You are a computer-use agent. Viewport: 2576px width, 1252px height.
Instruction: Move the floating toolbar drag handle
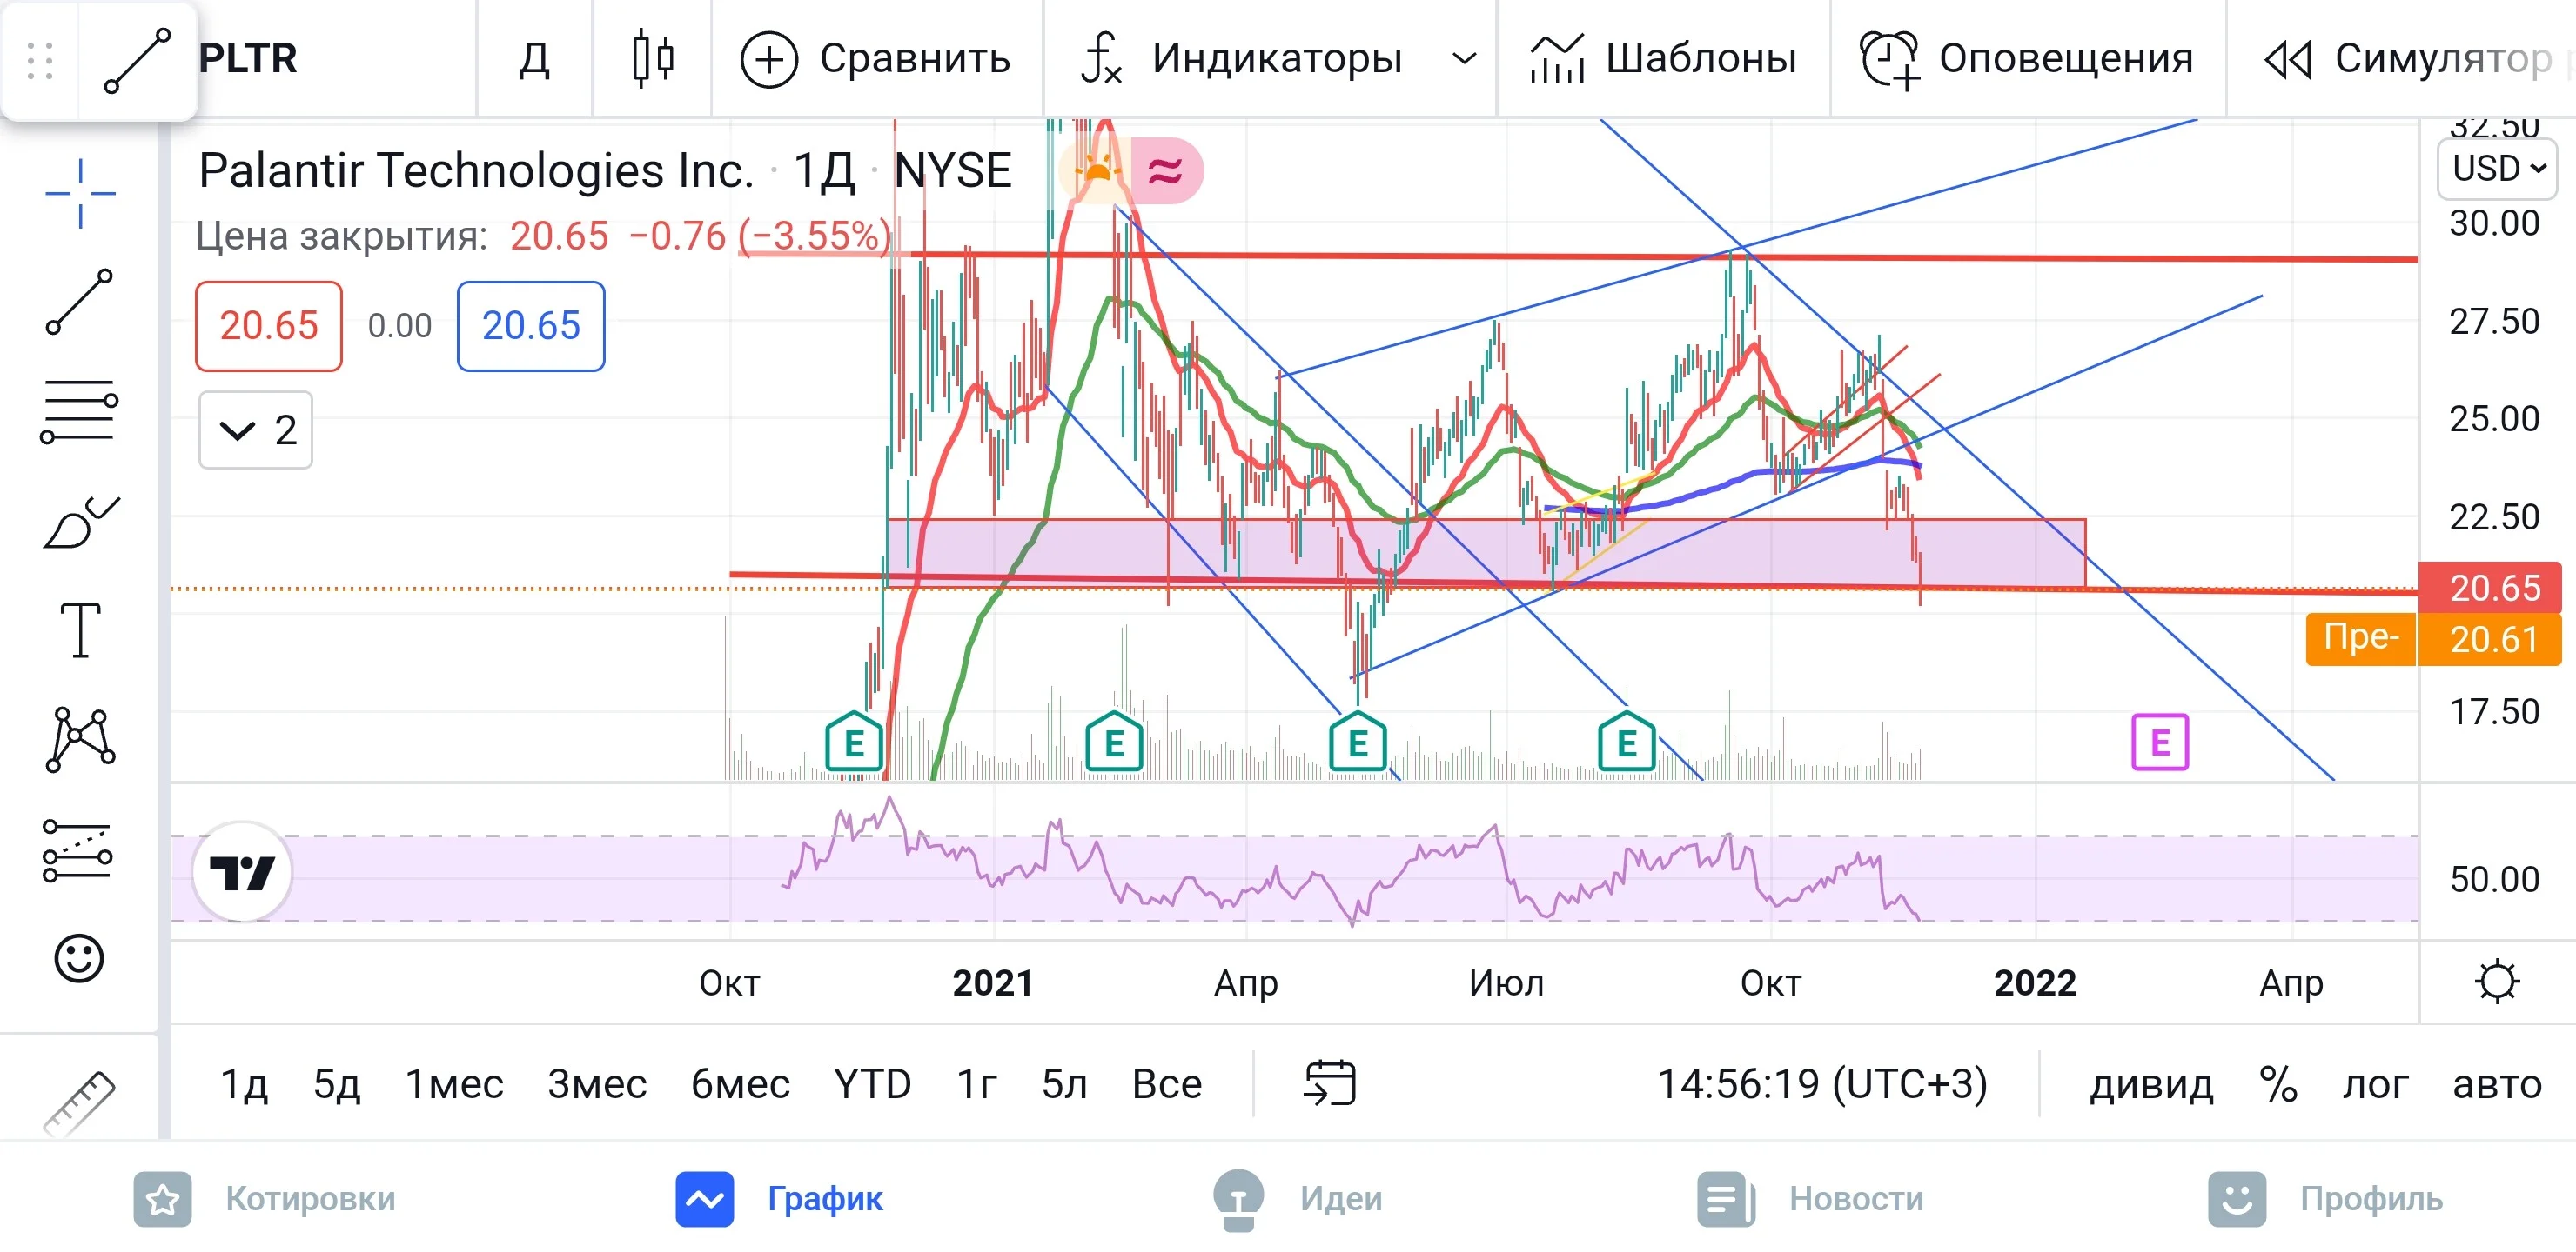[x=40, y=60]
